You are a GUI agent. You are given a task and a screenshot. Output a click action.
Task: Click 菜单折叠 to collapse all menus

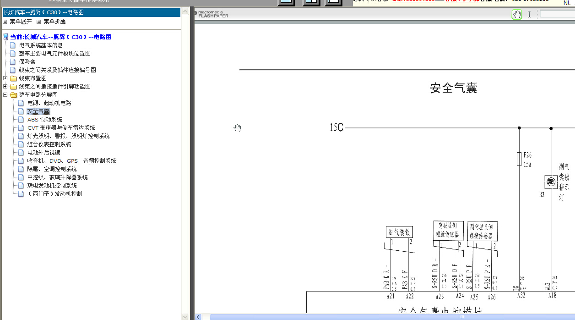coord(54,22)
